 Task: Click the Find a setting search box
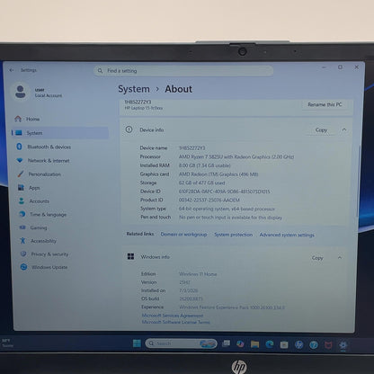point(183,71)
